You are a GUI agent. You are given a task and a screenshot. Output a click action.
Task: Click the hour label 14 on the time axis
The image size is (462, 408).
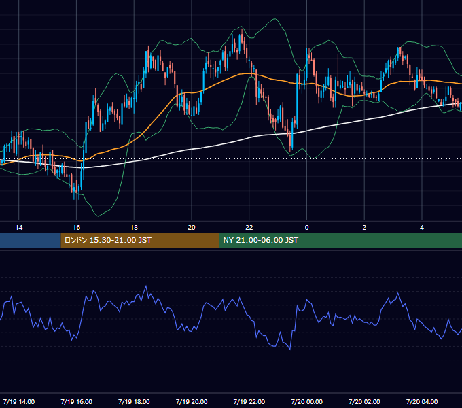coord(19,228)
